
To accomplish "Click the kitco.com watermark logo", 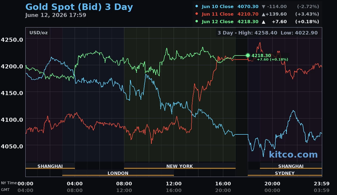I will coord(293,154).
